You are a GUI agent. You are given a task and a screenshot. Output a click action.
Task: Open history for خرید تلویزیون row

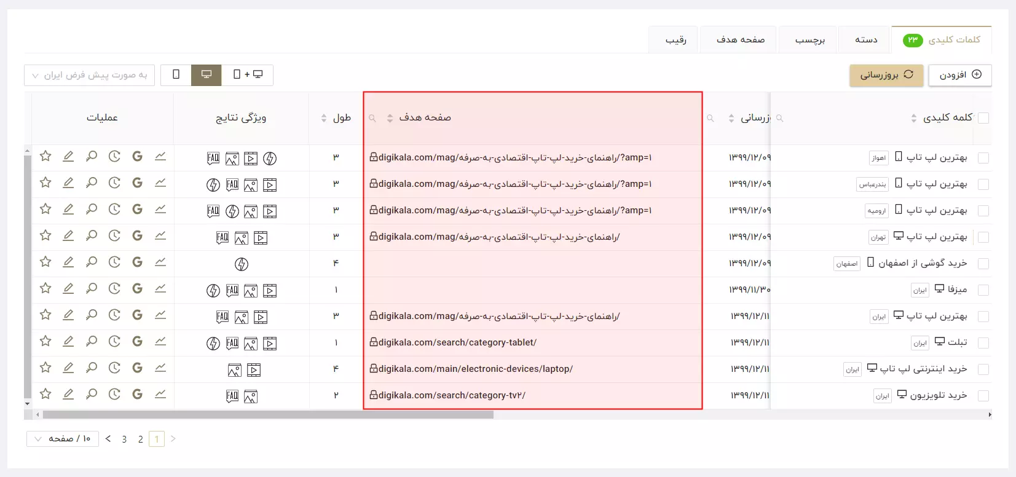114,394
